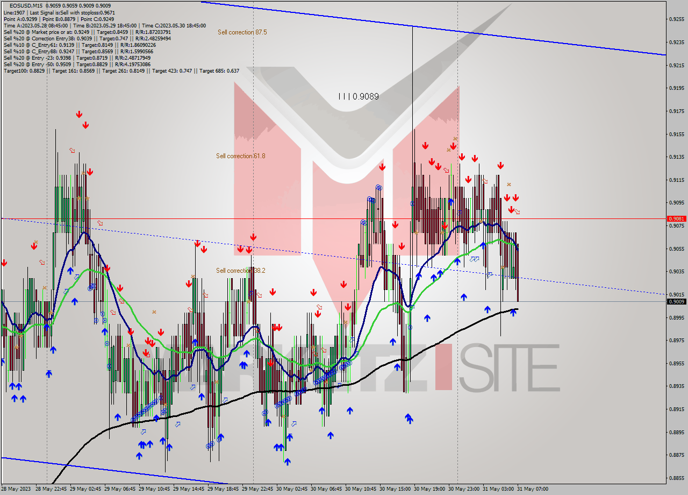Click the '29 May 06:45' time axis label

pos(120,489)
